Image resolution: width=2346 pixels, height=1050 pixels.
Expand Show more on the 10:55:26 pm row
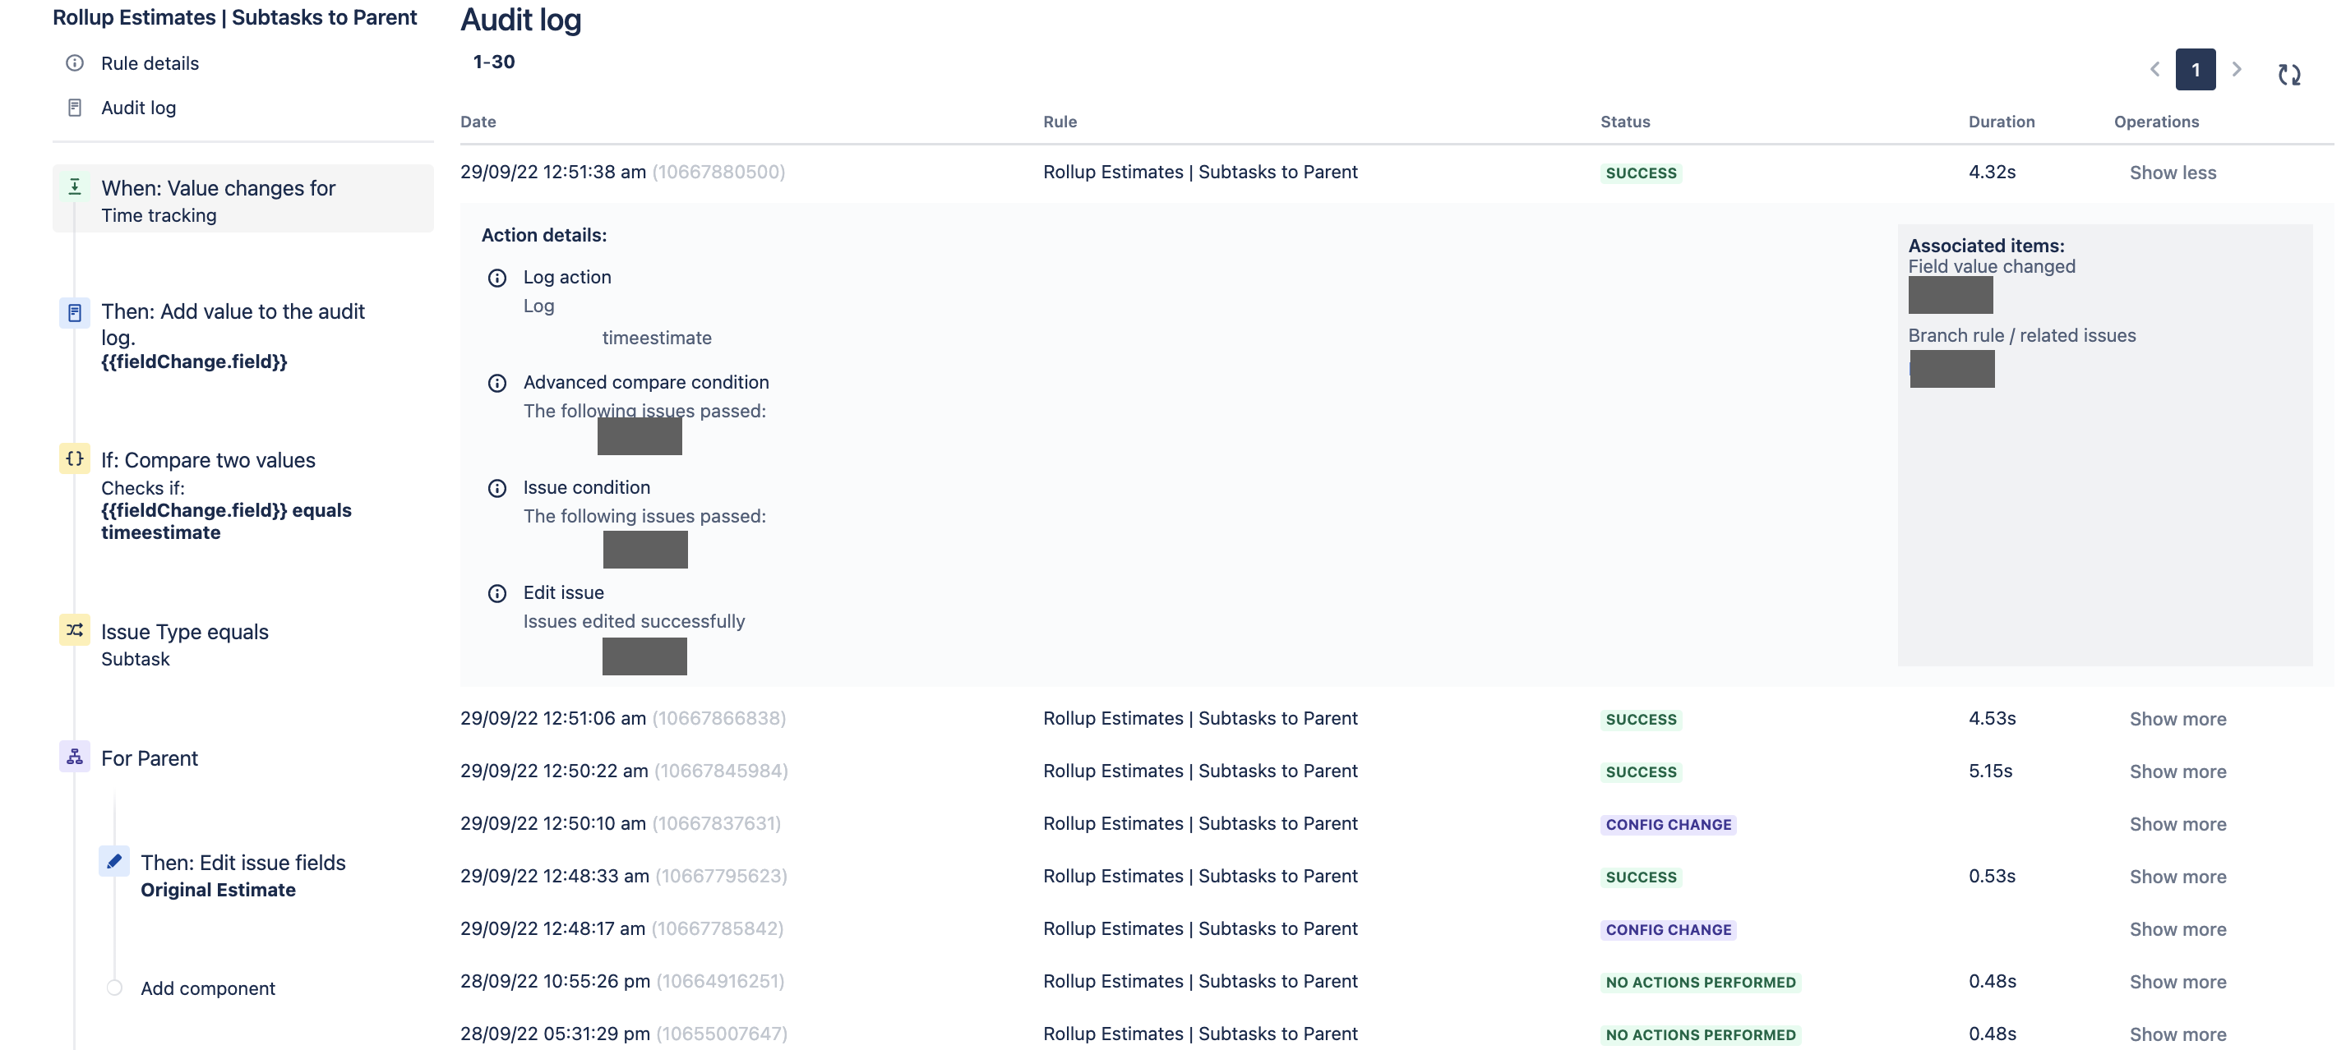(x=2177, y=981)
